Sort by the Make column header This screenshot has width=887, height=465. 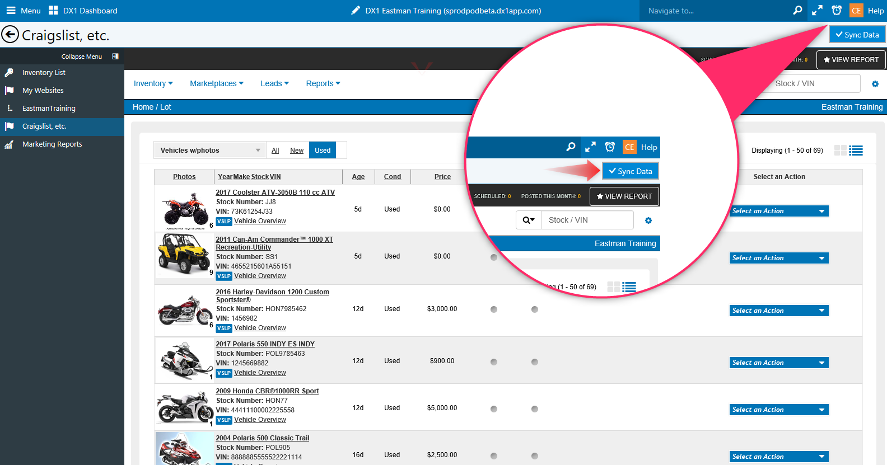coord(242,177)
